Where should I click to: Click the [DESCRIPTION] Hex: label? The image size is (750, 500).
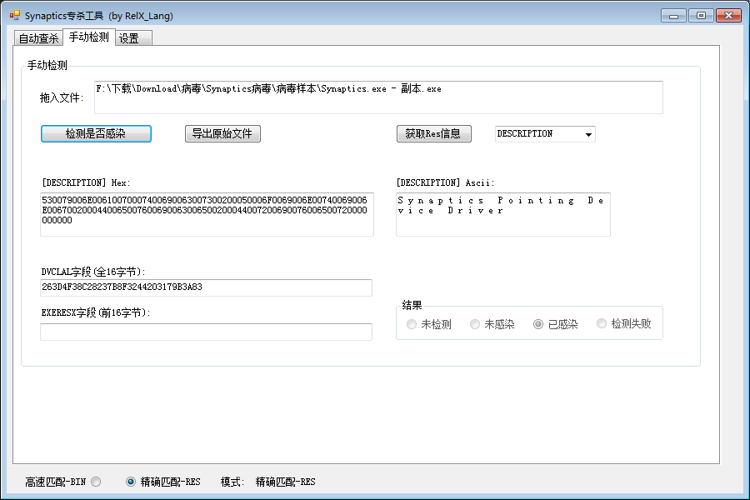(x=86, y=182)
